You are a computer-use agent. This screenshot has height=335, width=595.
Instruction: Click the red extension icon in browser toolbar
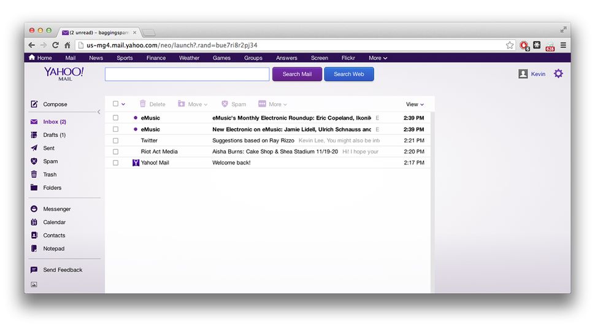[x=524, y=45]
